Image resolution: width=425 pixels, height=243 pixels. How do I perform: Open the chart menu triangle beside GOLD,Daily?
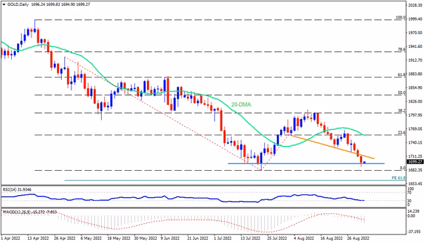4,5
